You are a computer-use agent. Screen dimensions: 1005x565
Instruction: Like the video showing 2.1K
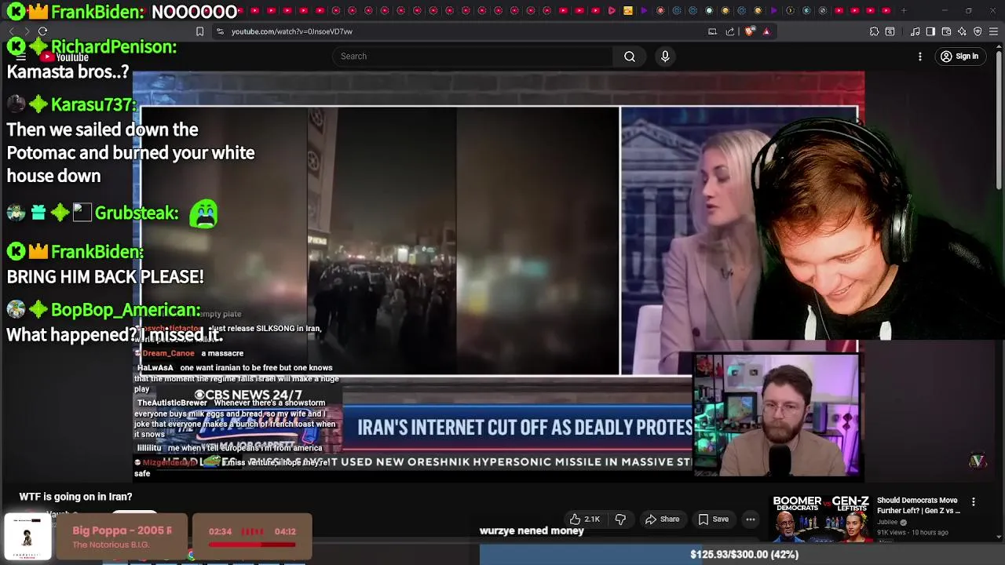tap(586, 519)
